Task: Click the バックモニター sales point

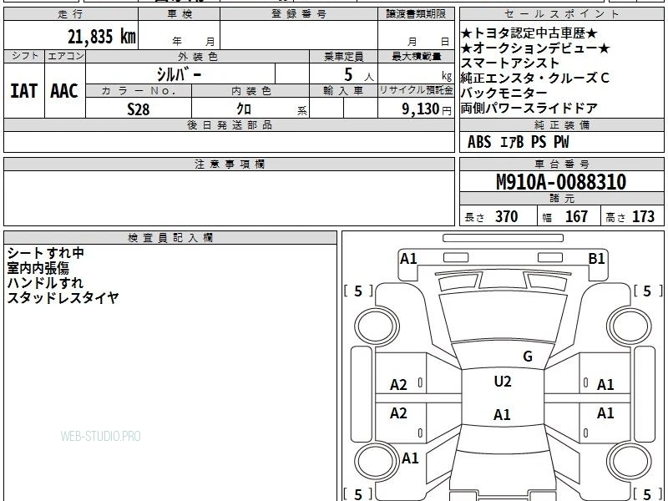Action: [x=504, y=93]
